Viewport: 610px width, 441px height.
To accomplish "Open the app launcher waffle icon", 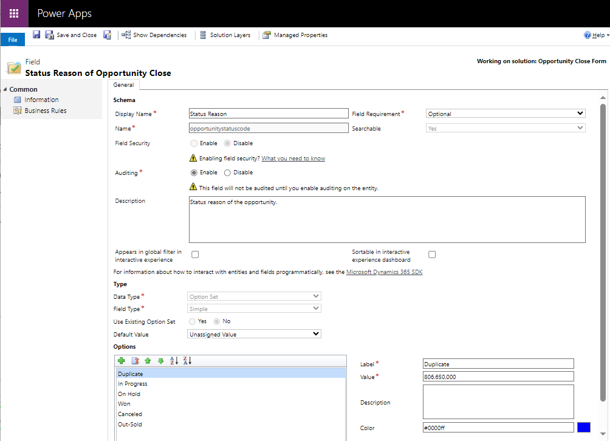I will [x=14, y=13].
